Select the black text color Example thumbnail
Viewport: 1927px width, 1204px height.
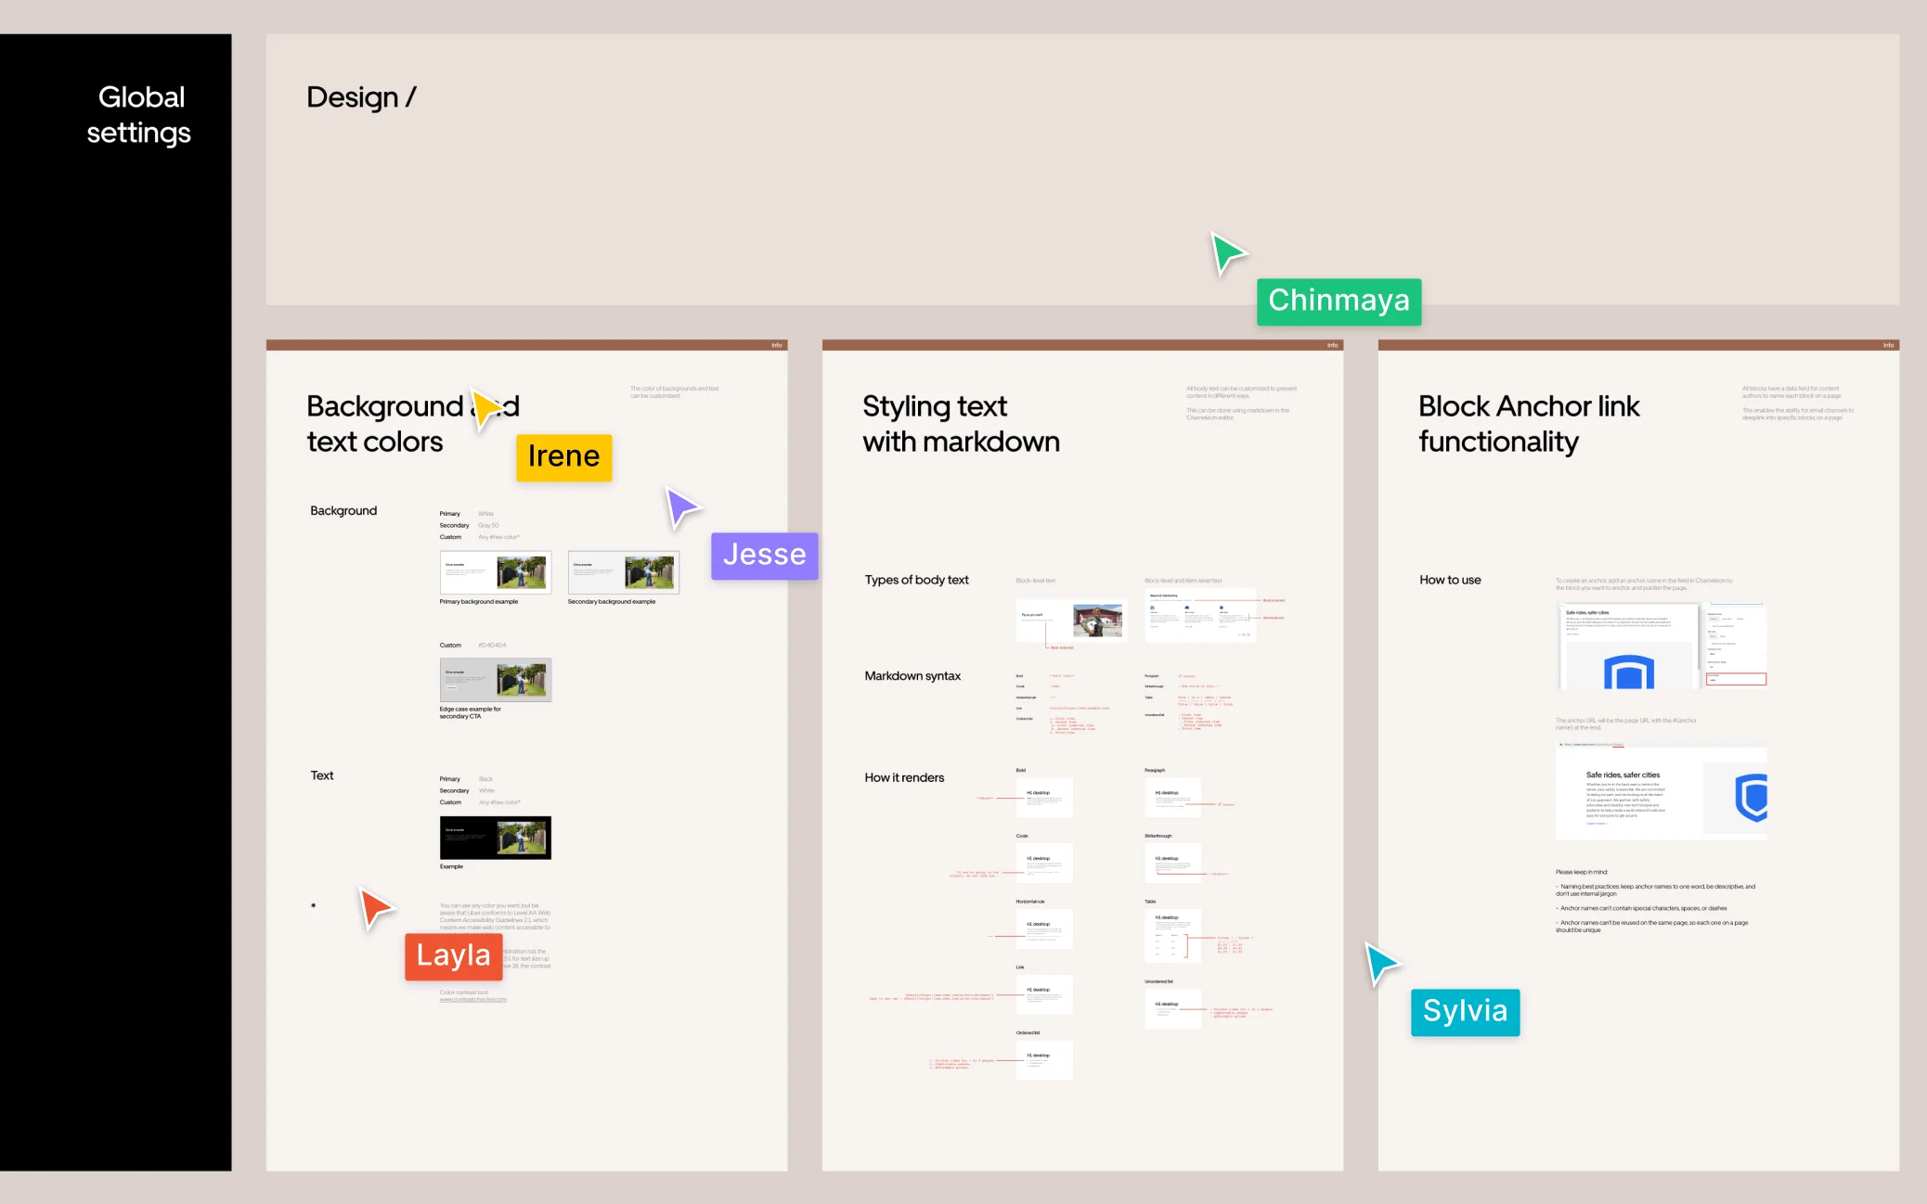pos(495,838)
